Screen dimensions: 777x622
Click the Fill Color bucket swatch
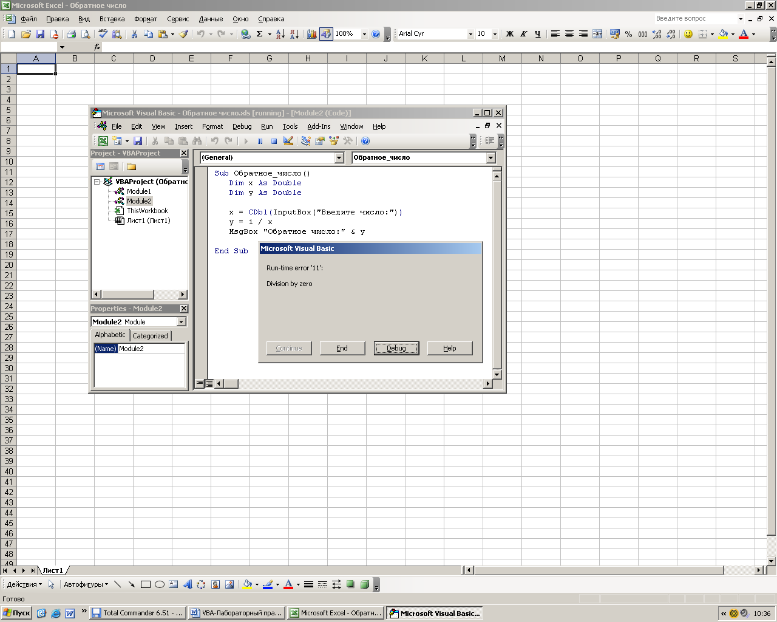coord(724,34)
